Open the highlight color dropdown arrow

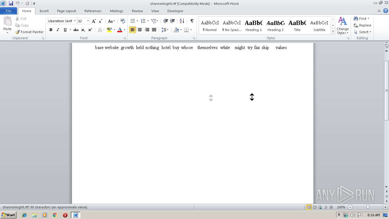[x=114, y=30]
